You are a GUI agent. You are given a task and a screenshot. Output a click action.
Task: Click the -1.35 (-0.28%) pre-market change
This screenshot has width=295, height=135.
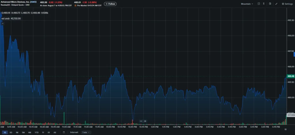(90, 2)
